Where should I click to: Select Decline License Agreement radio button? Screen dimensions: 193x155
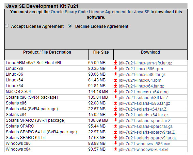pos(70,26)
